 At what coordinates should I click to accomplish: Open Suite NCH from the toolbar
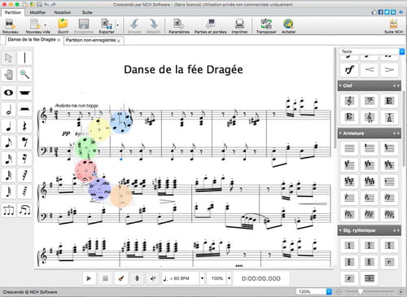point(393,26)
